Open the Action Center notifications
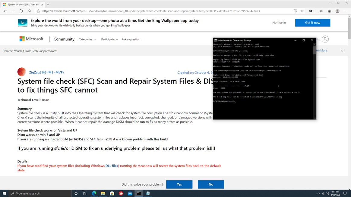Screen dimensions: 351x197 coord(345,193)
